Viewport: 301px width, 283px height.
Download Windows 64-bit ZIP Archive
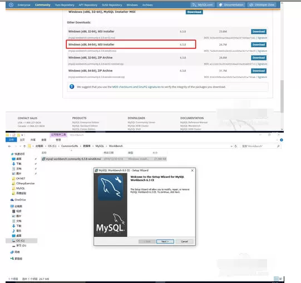coord(259,71)
